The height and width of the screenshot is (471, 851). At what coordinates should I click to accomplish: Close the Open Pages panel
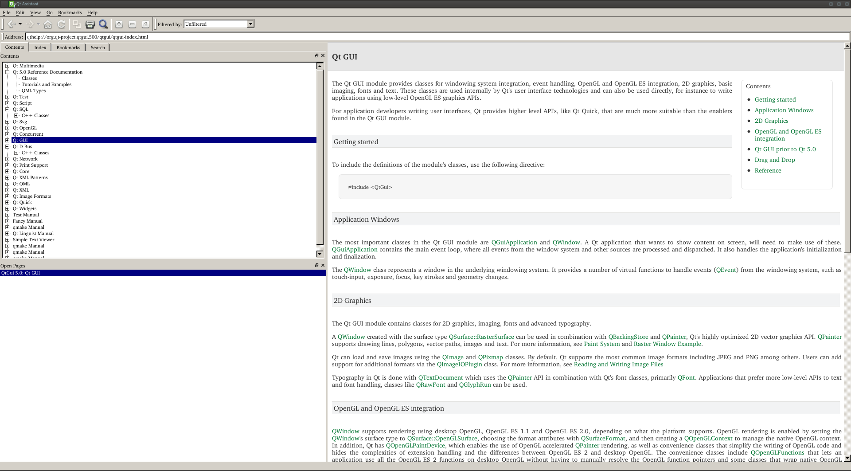pos(323,265)
